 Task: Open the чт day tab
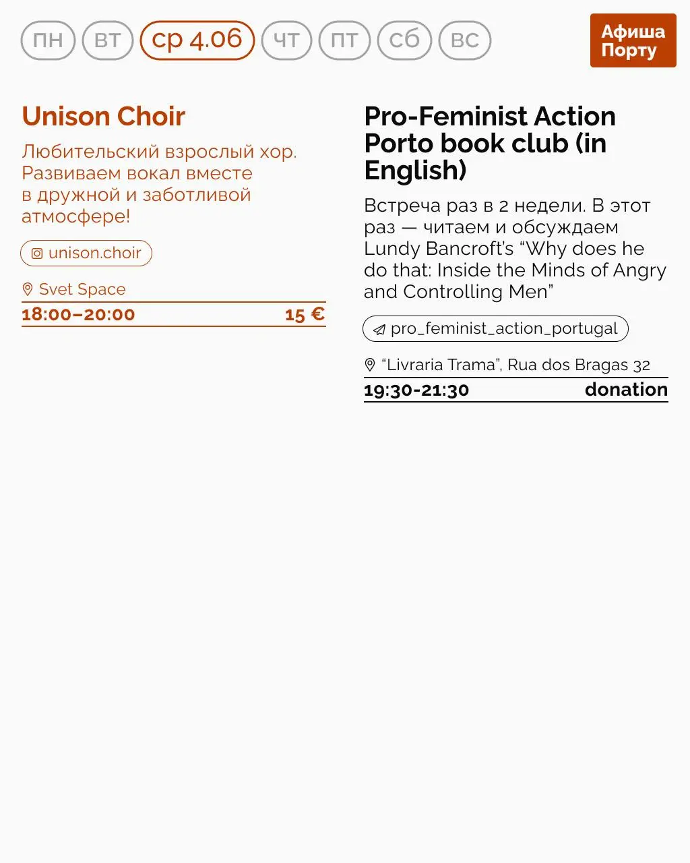(x=286, y=40)
